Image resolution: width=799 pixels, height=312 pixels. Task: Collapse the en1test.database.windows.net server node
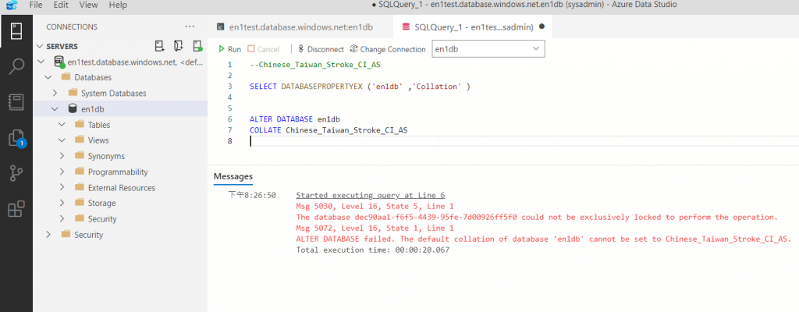[42, 62]
